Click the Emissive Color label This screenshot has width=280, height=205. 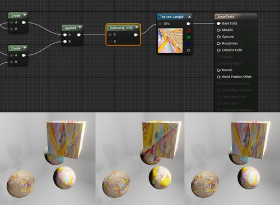coord(232,50)
